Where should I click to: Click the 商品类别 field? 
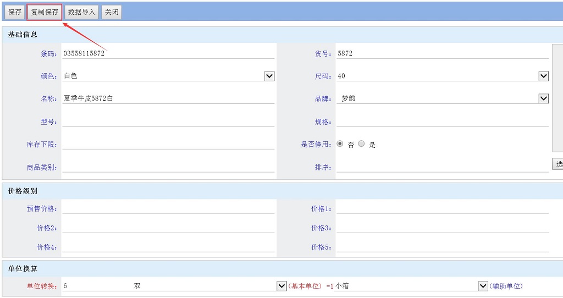point(168,167)
